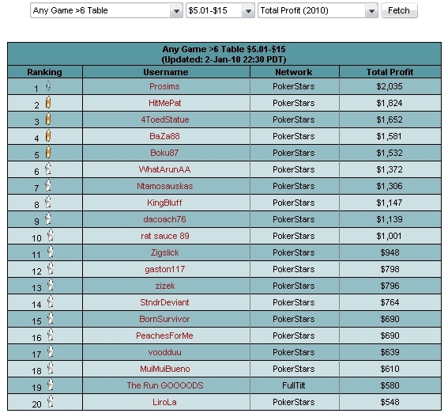Click the gold badge icon for rank 3
Viewport: 448px width, 417px height.
pos(48,119)
